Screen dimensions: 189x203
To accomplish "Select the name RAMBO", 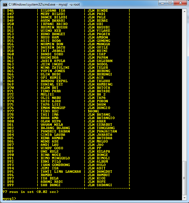I will (46, 176).
